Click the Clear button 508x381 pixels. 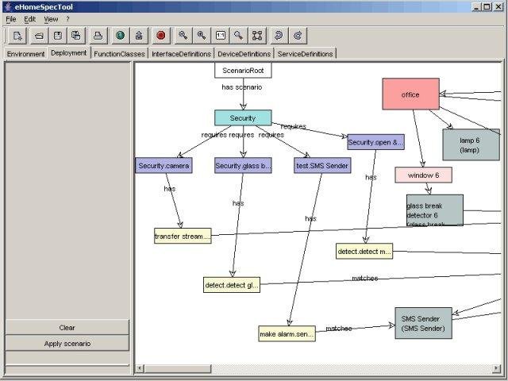(67, 328)
